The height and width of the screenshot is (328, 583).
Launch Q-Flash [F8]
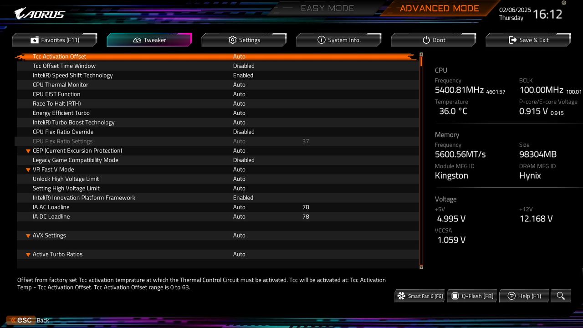pos(472,296)
